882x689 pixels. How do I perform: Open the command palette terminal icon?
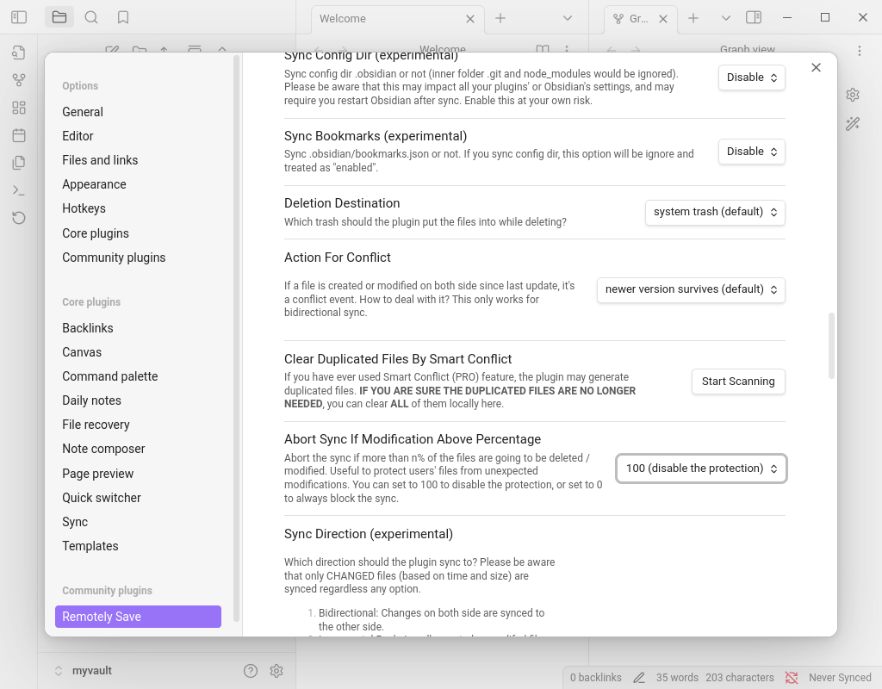[19, 190]
